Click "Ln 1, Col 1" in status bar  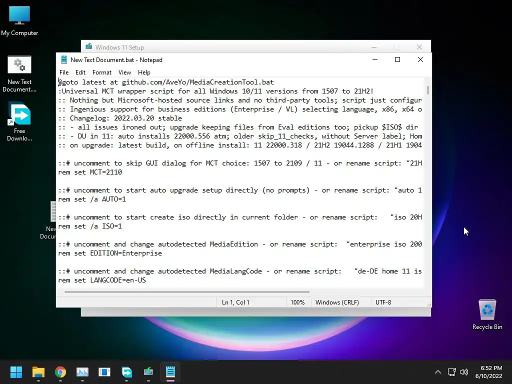pos(235,302)
